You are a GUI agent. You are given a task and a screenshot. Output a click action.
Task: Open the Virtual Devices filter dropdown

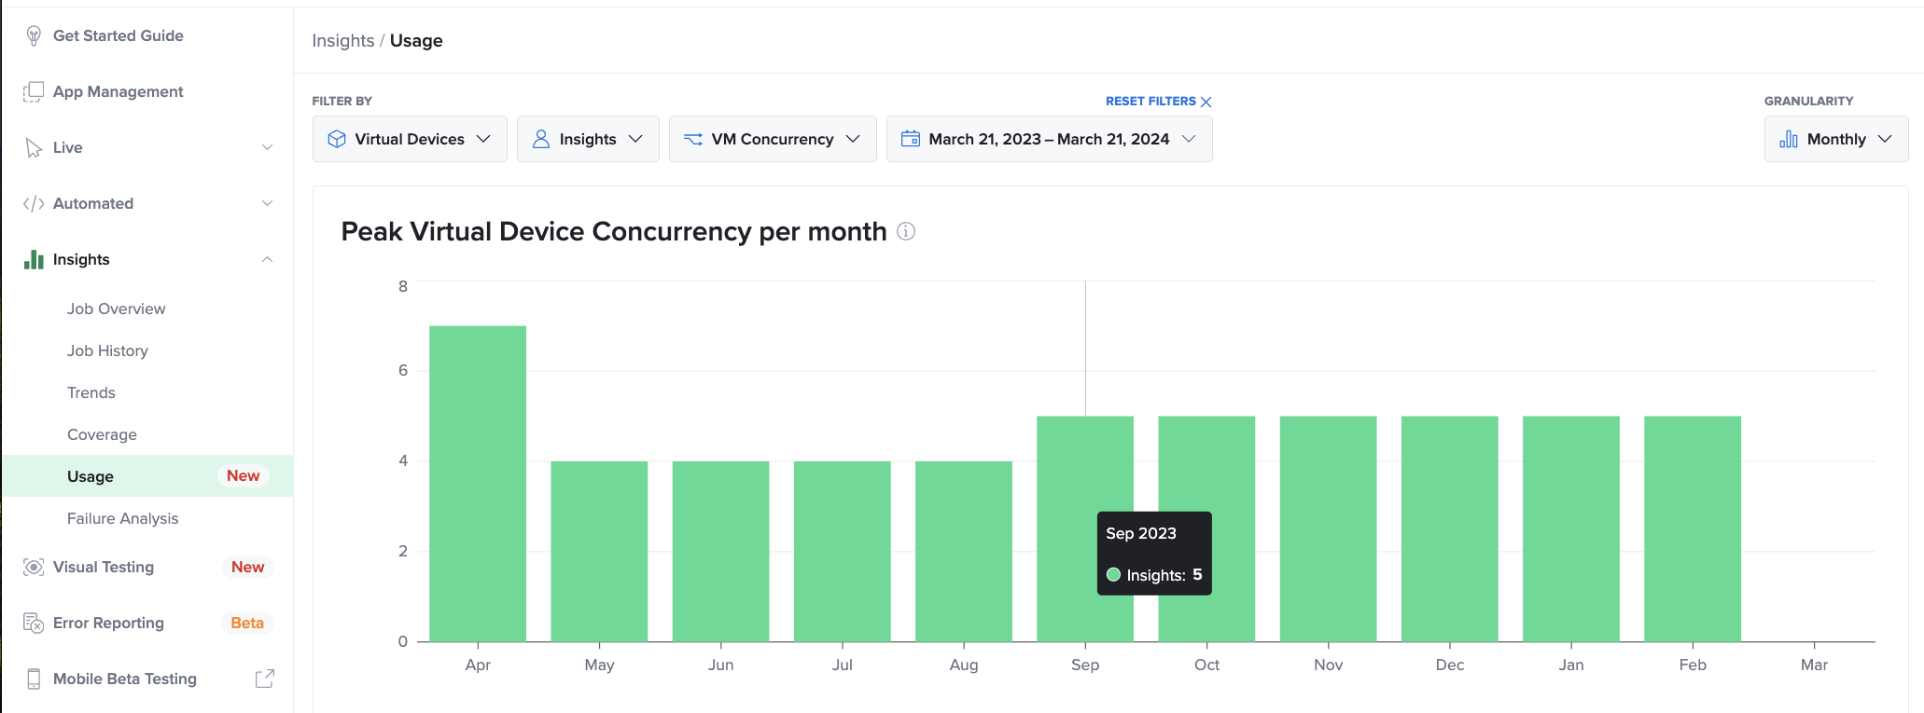pos(410,139)
